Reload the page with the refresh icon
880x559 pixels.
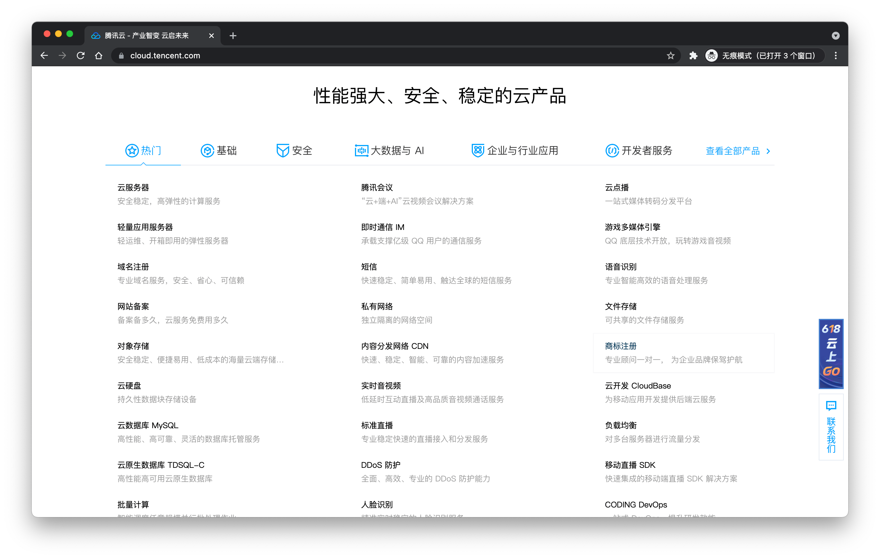click(x=81, y=56)
